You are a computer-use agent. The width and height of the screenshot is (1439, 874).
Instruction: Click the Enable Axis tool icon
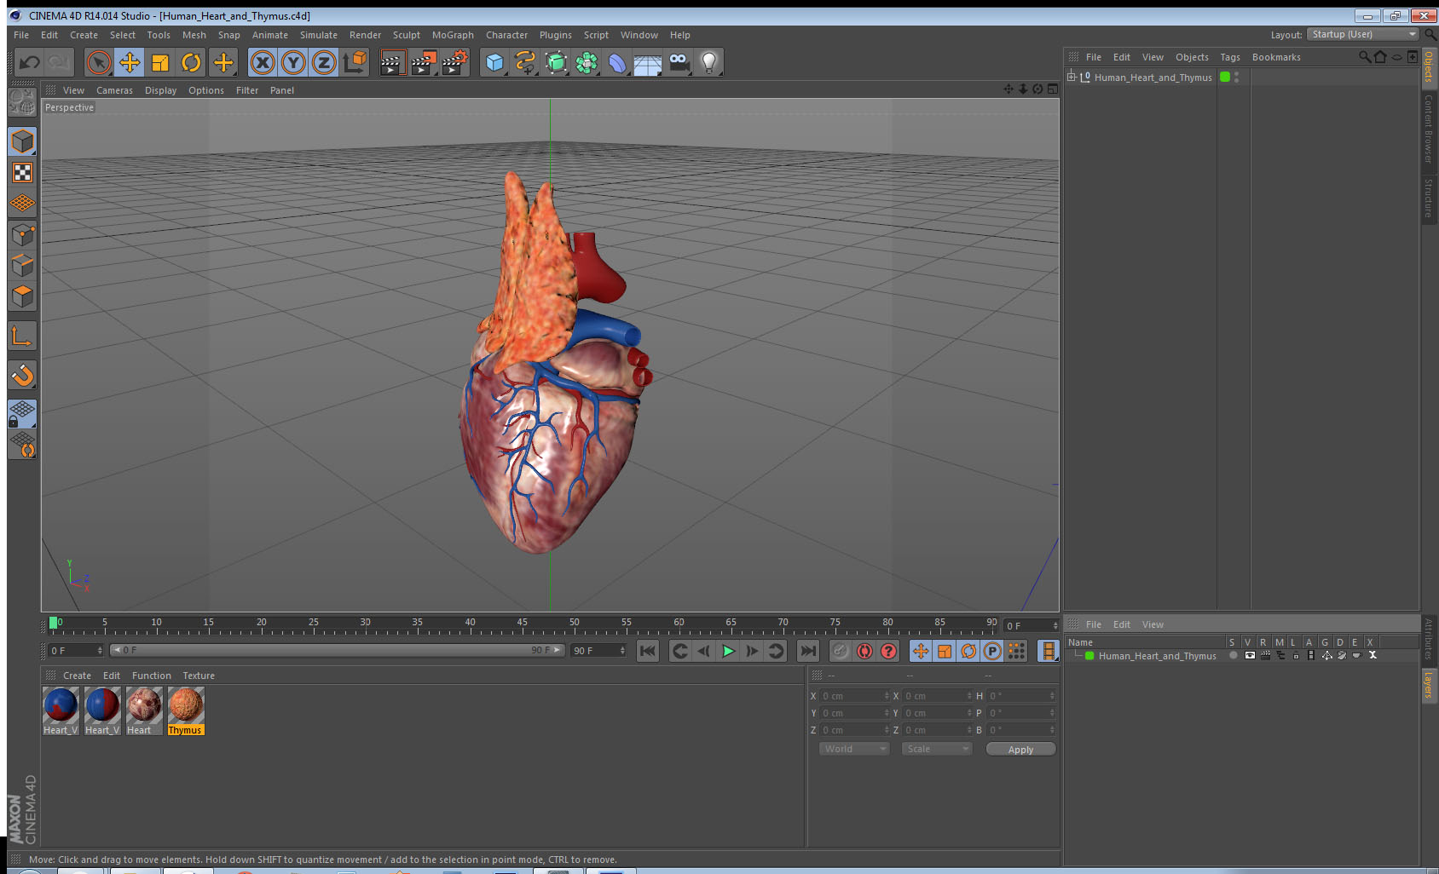click(x=22, y=336)
